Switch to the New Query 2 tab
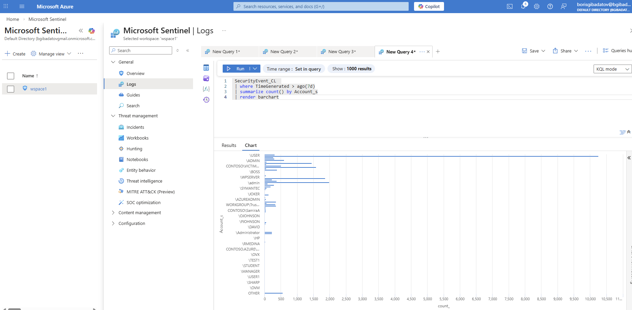The height and width of the screenshot is (310, 632). point(284,52)
